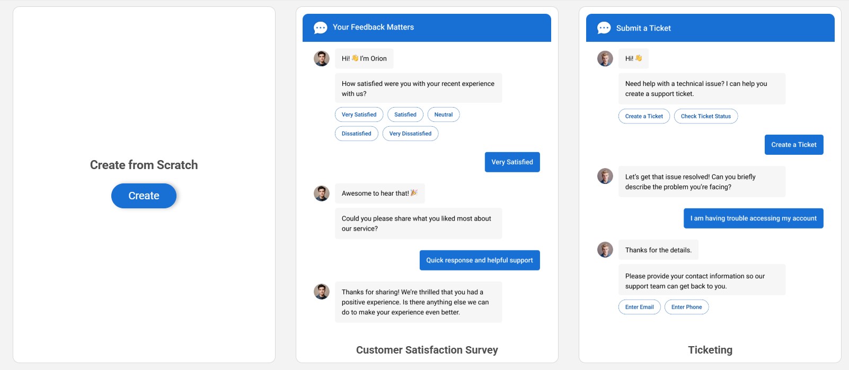Click the Enter Email option
The height and width of the screenshot is (370, 849).
tap(639, 307)
